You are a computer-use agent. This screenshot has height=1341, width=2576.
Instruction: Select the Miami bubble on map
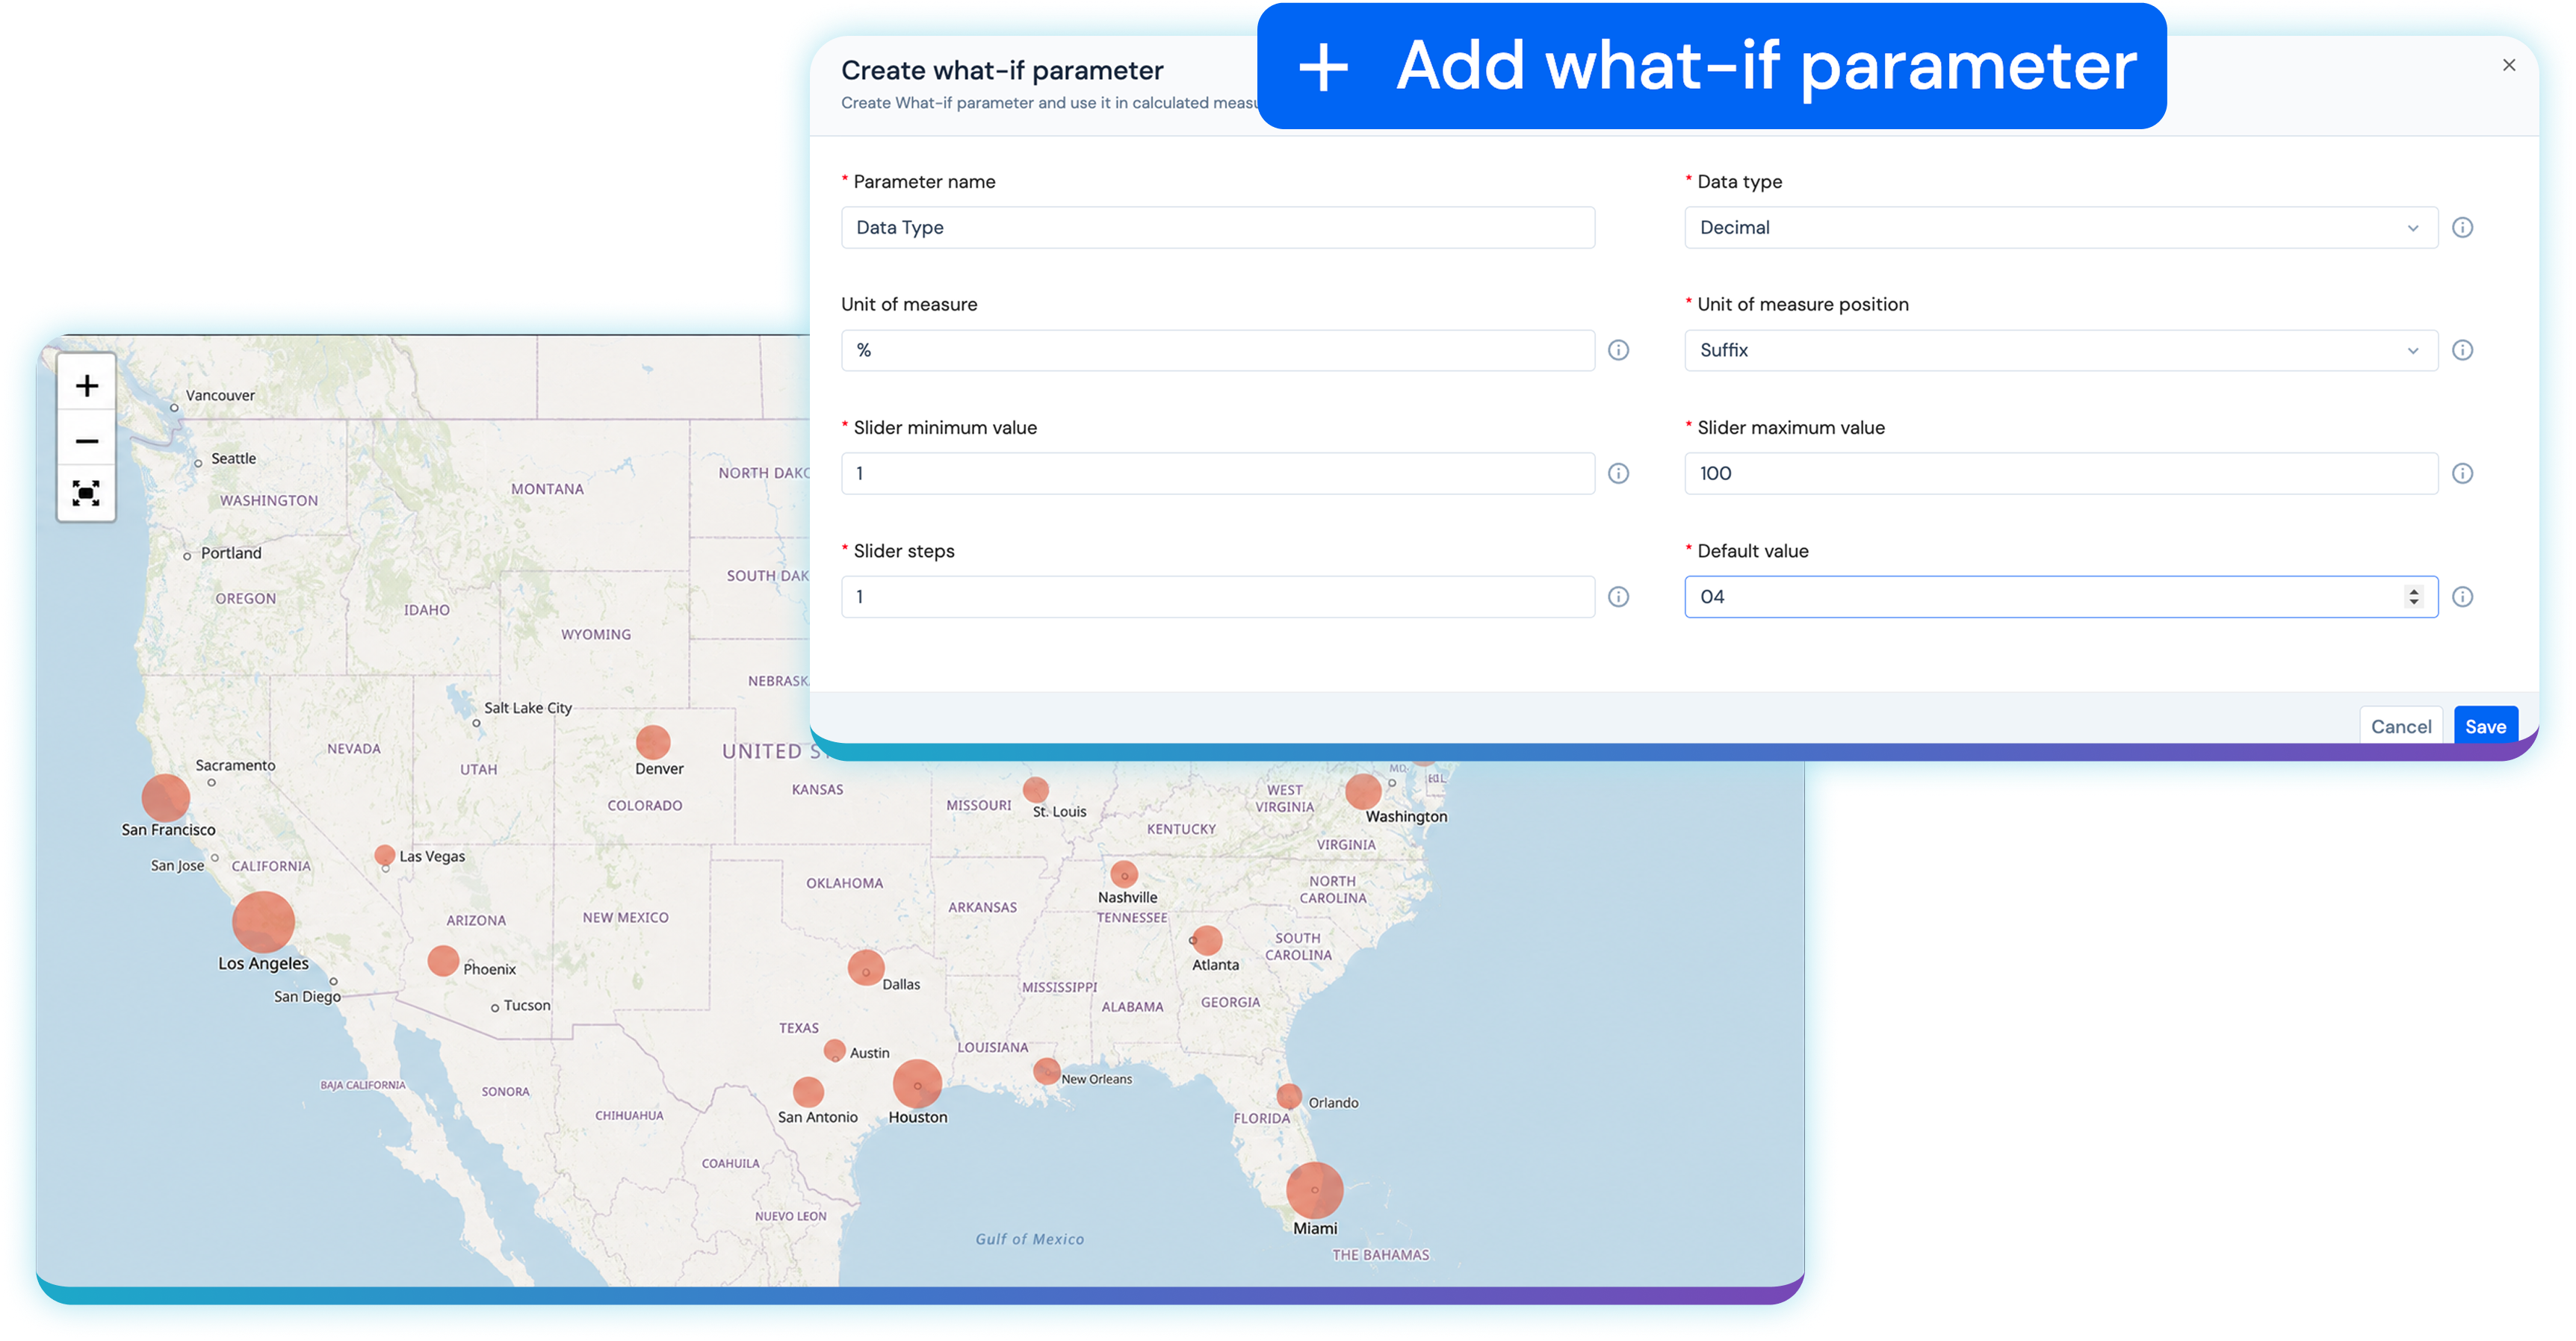[1315, 1190]
